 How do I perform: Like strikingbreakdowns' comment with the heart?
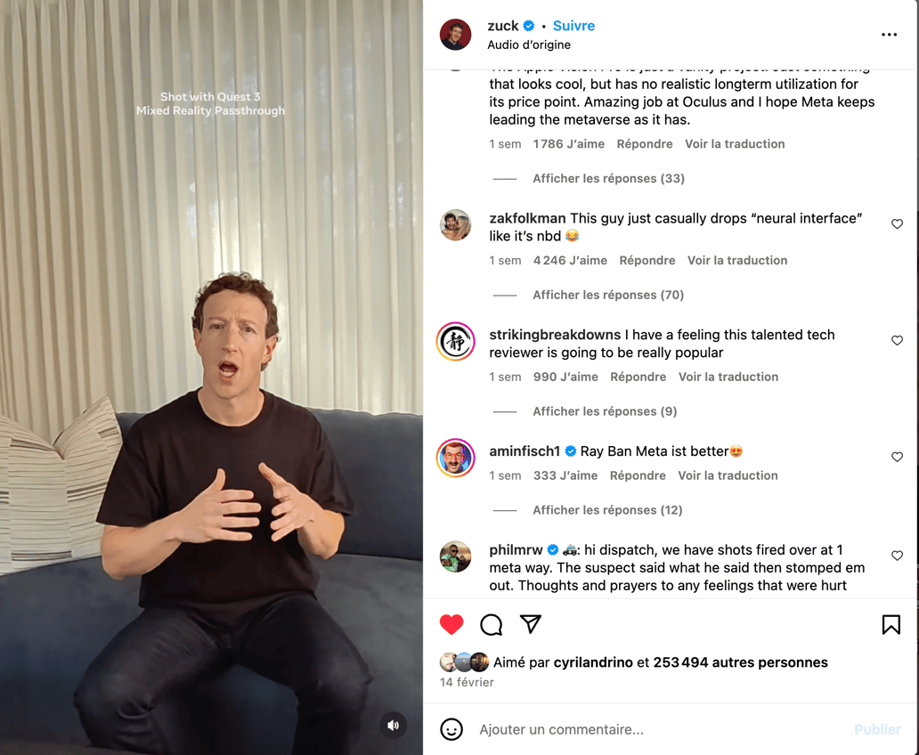(x=897, y=341)
